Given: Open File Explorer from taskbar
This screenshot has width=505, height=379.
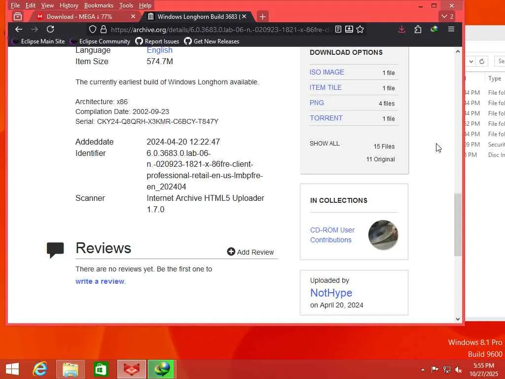Looking at the screenshot, I should click(x=71, y=369).
